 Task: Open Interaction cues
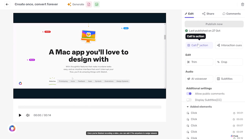[229, 45]
